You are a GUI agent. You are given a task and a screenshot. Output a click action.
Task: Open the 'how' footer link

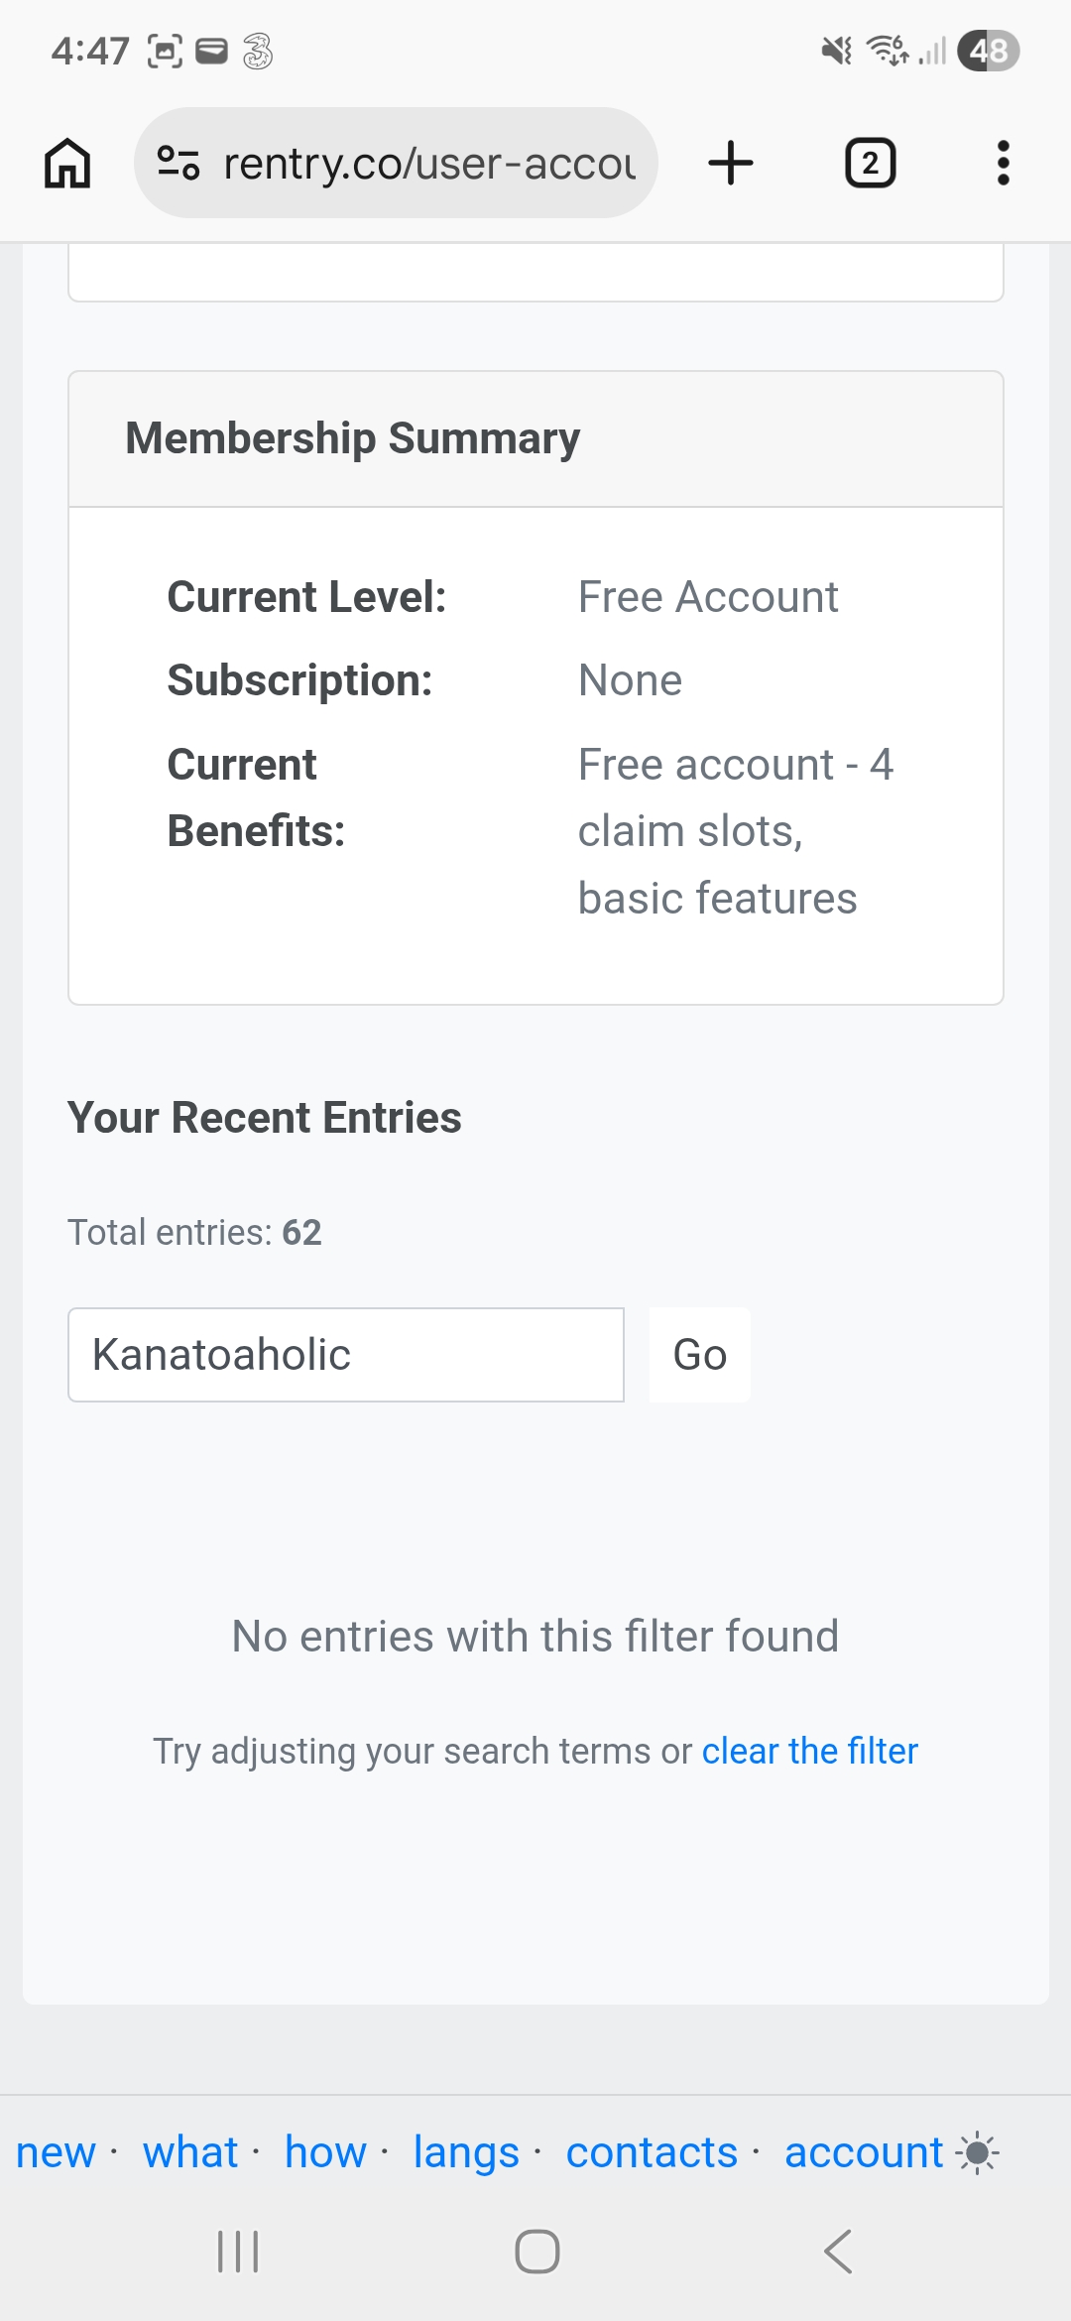(x=326, y=2152)
